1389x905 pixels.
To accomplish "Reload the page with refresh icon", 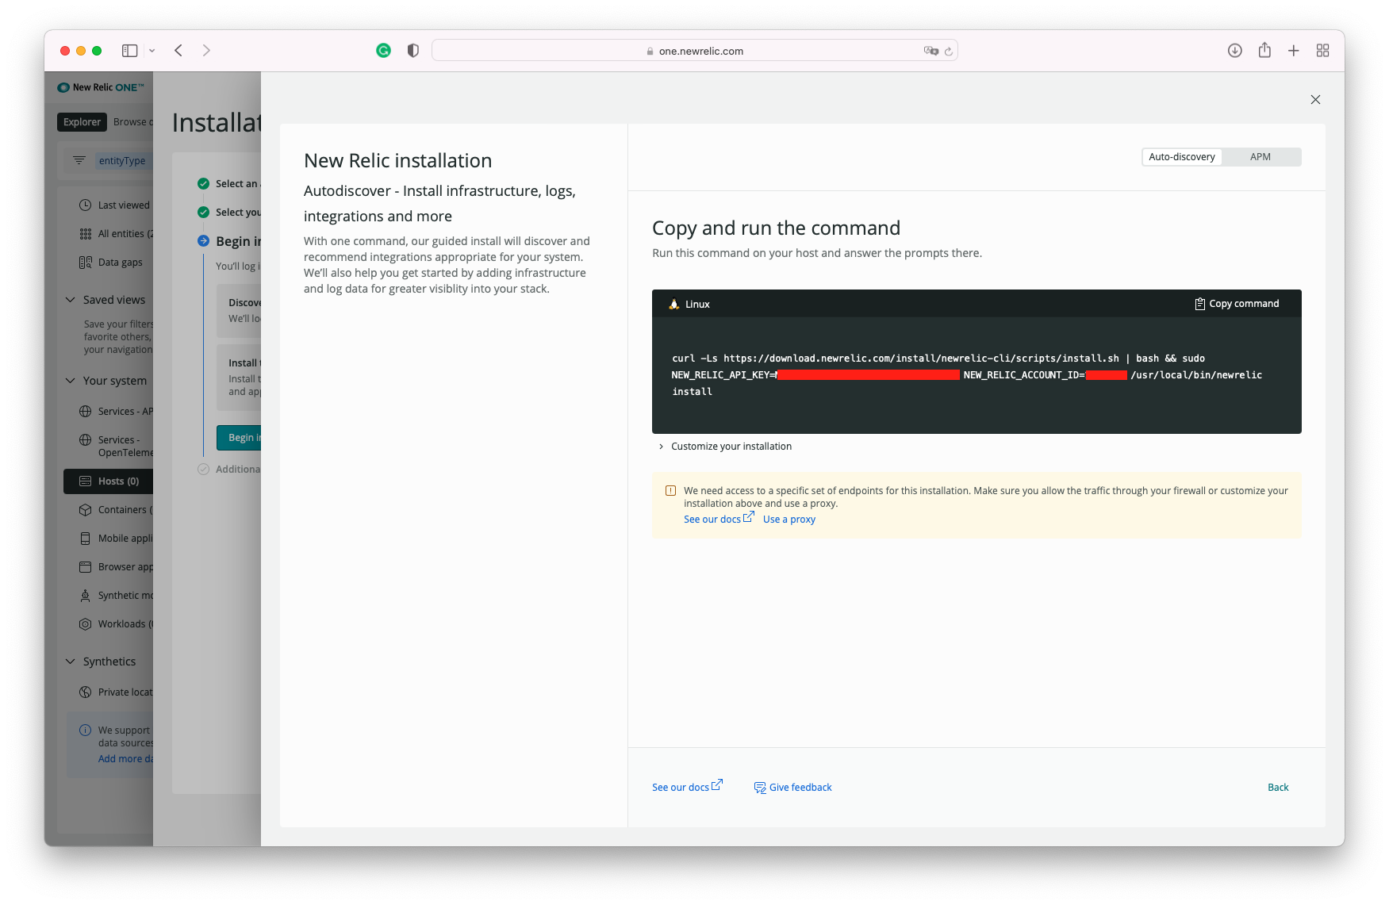I will tap(948, 51).
